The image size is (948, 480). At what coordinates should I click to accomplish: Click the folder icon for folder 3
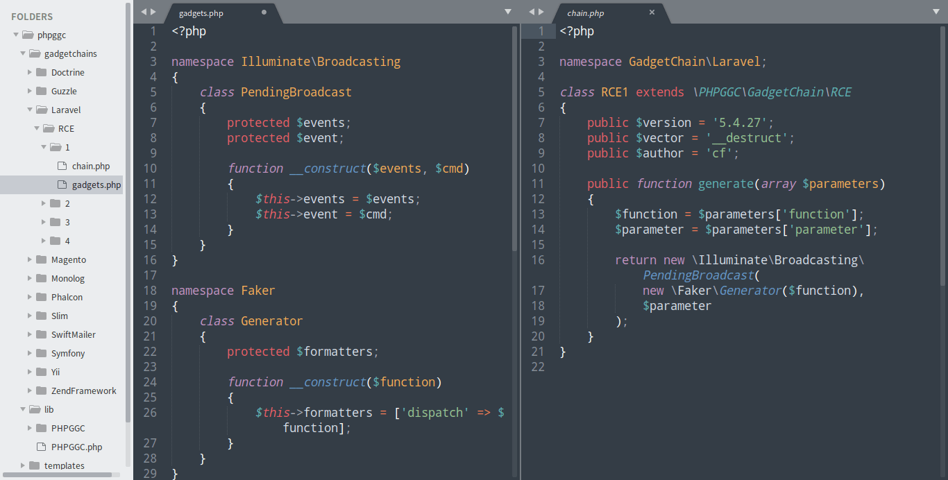(55, 222)
